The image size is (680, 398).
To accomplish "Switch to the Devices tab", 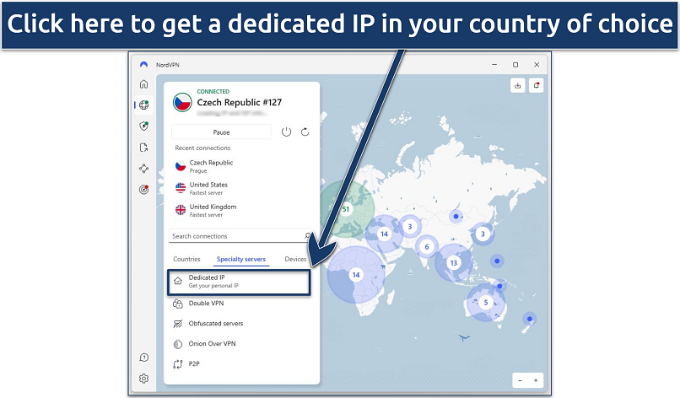I will coord(295,259).
